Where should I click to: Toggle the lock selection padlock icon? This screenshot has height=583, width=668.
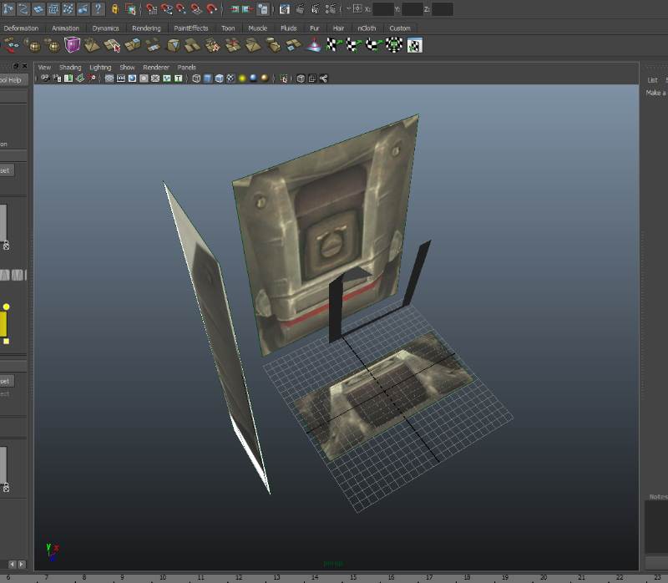tap(114, 9)
